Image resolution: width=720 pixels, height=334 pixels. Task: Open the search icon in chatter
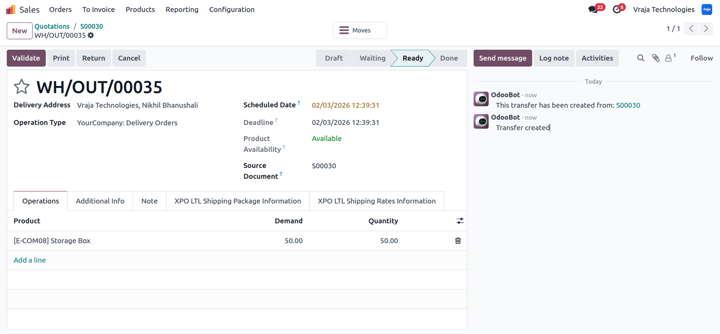pos(641,58)
